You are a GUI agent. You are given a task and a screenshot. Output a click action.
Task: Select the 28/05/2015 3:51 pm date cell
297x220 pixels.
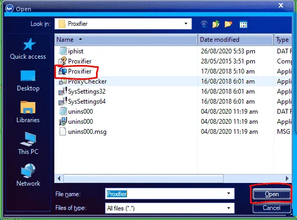[228, 61]
